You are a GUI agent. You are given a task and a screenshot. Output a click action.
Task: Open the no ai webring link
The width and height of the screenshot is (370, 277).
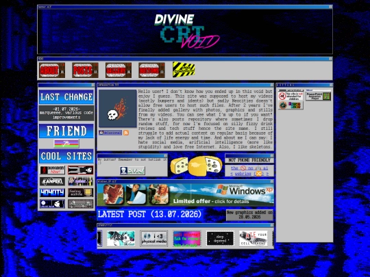pyautogui.click(x=249, y=168)
